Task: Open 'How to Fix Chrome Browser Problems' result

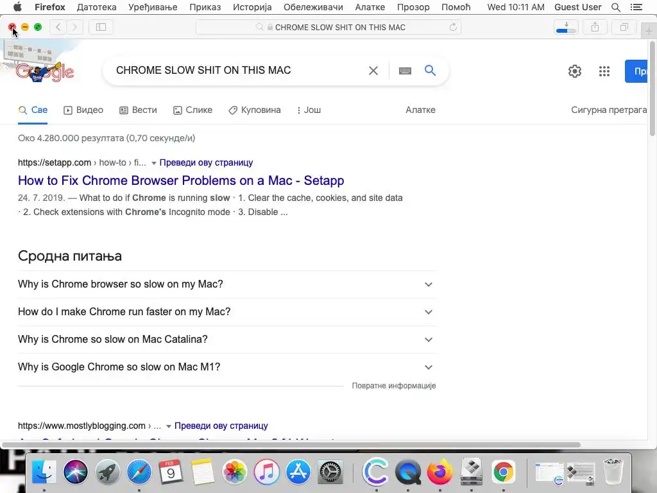Action: pyautogui.click(x=181, y=180)
